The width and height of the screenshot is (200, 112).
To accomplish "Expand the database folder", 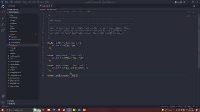I will (x=22, y=23).
